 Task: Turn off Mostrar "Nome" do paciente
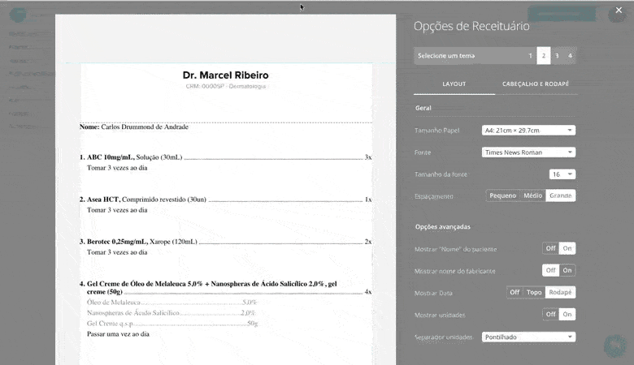[x=550, y=248]
